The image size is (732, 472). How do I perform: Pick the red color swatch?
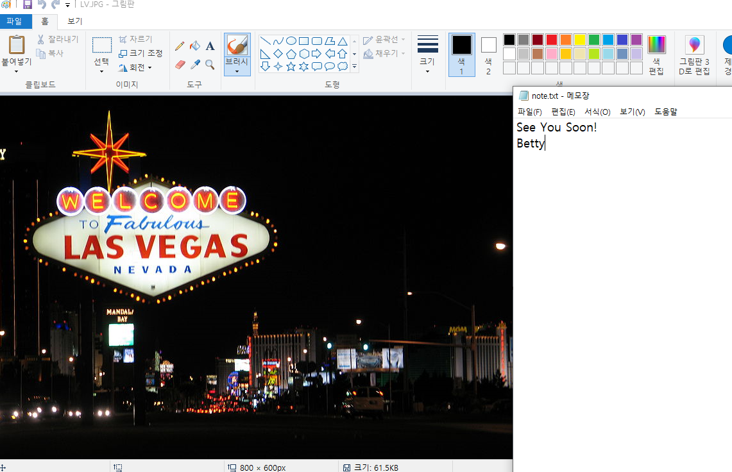(x=552, y=40)
